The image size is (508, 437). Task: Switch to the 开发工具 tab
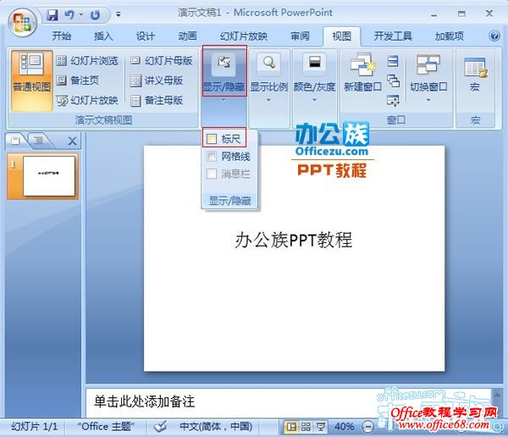[x=393, y=36]
